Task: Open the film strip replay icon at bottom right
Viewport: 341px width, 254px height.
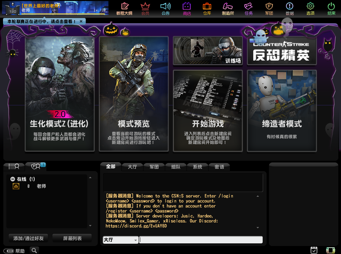Action: (x=331, y=250)
